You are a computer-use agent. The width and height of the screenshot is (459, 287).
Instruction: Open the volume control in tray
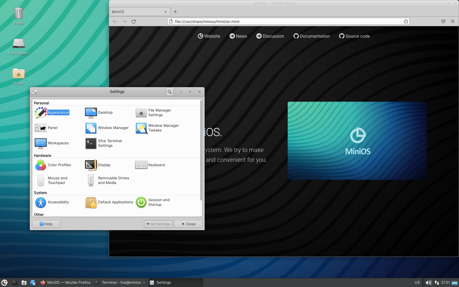(x=428, y=283)
